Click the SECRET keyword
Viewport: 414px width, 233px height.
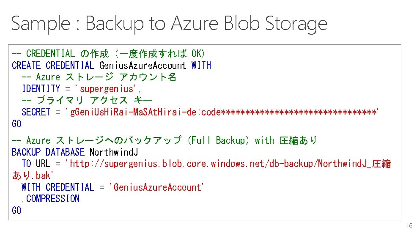click(36, 112)
